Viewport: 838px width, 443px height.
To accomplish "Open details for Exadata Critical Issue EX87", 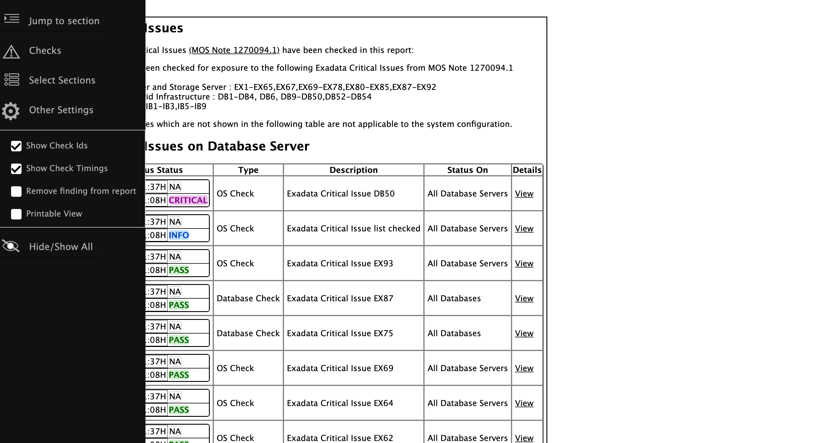I will pyautogui.click(x=524, y=298).
